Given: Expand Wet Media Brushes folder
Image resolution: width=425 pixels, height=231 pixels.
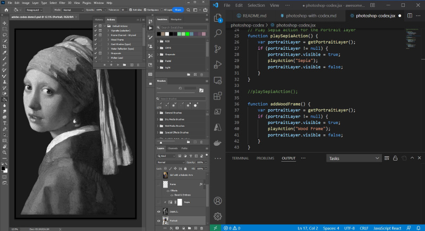Looking at the screenshot, I should tap(158, 126).
